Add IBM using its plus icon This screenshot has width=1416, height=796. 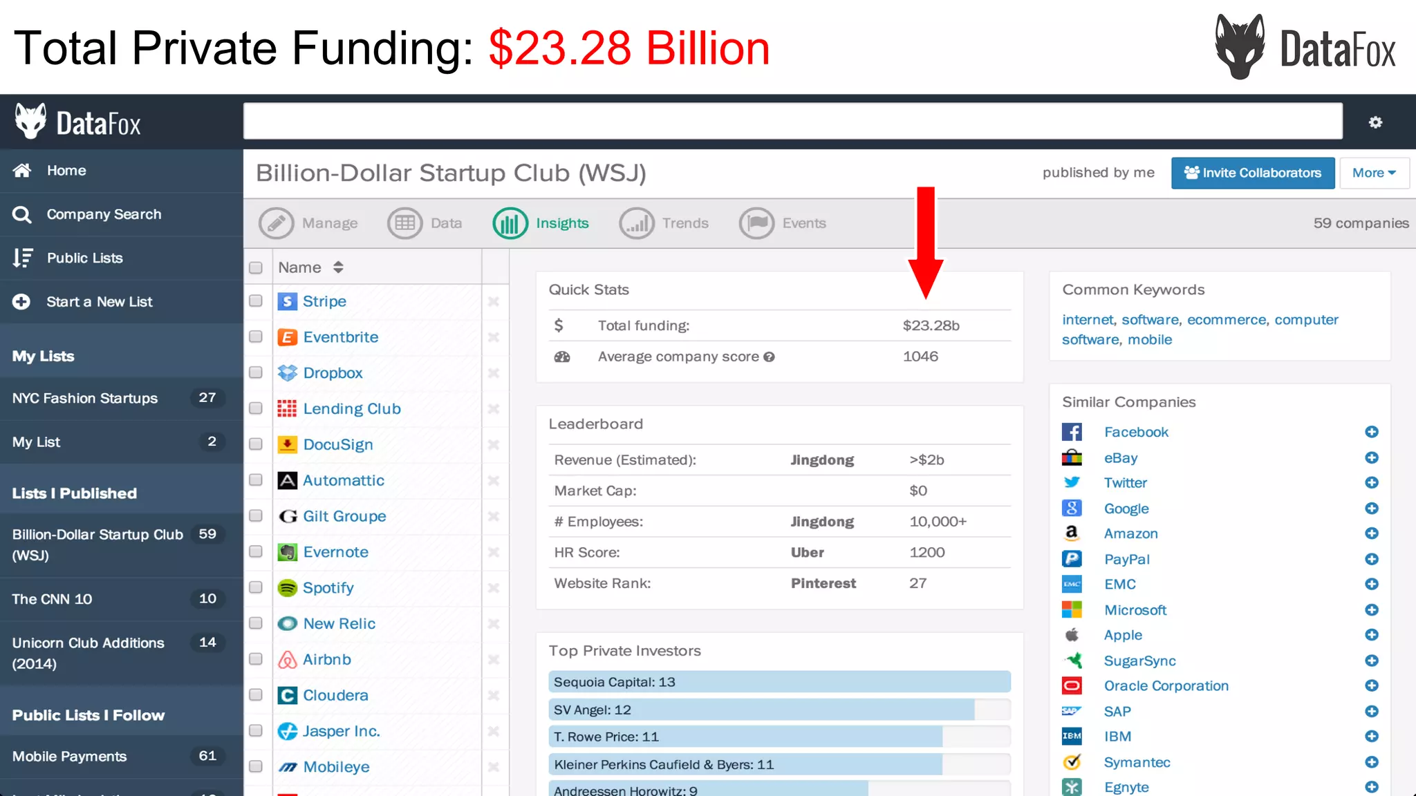click(x=1372, y=737)
